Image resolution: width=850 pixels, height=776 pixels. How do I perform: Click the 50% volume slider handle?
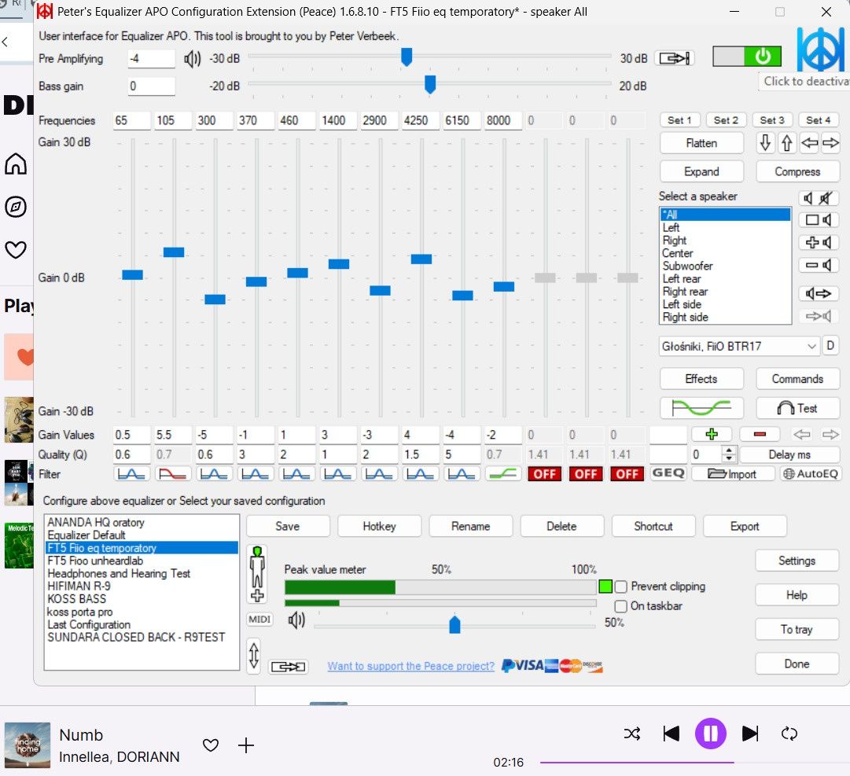click(454, 624)
